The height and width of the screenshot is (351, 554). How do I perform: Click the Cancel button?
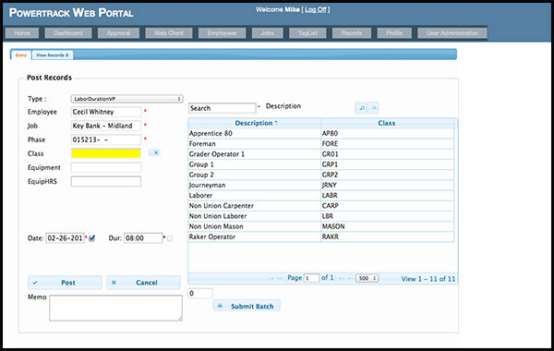click(x=143, y=283)
